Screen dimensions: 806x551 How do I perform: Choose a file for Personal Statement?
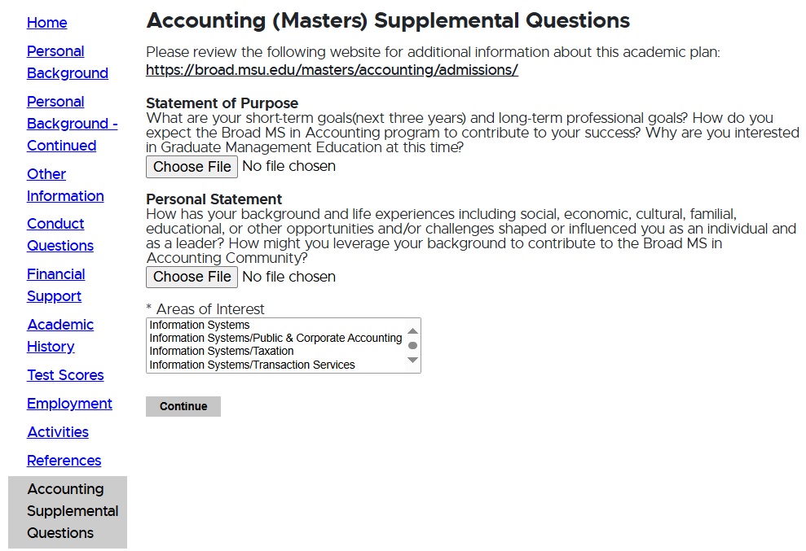tap(191, 277)
